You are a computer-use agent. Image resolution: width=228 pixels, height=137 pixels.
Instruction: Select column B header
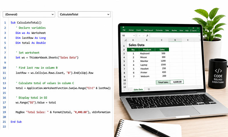pyautogui.click(x=147, y=40)
